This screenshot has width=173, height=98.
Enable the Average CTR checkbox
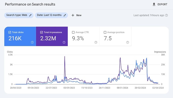pos(73,32)
